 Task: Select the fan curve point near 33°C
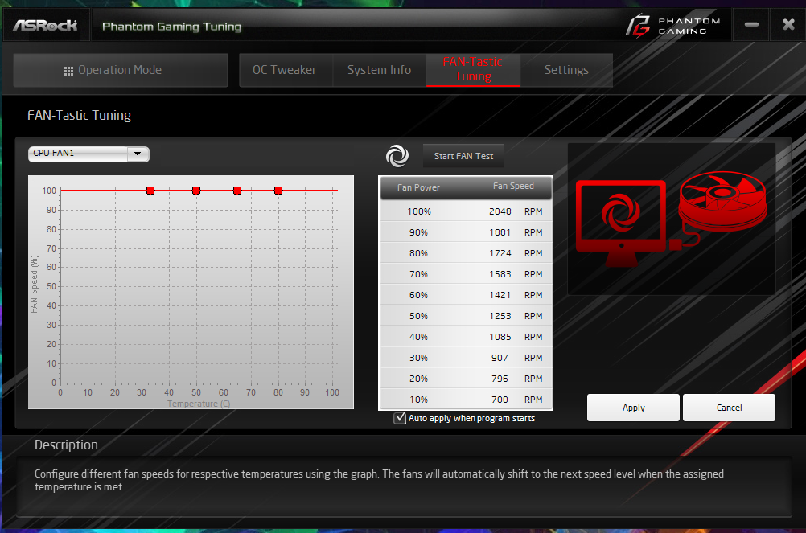point(150,191)
